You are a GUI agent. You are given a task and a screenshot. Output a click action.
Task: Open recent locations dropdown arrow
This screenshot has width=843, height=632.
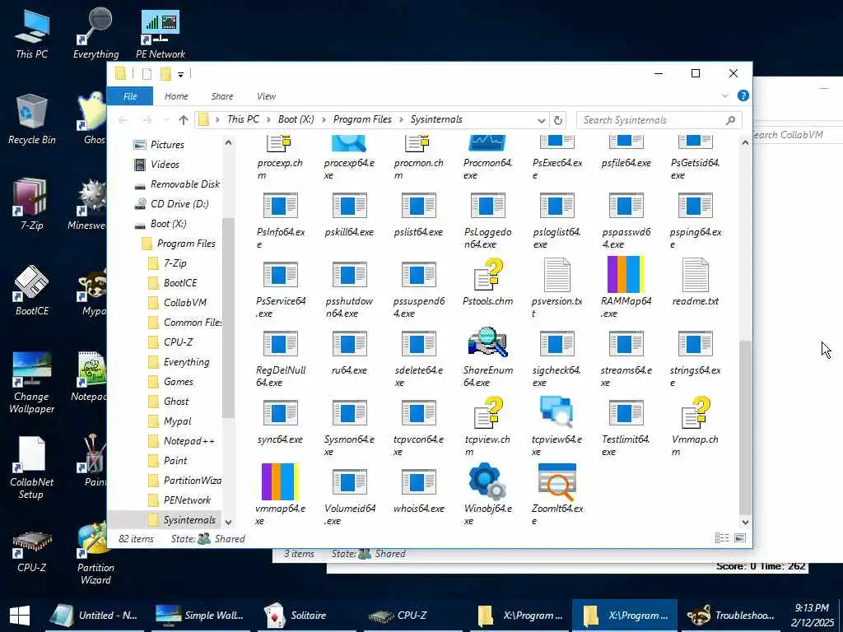point(166,120)
